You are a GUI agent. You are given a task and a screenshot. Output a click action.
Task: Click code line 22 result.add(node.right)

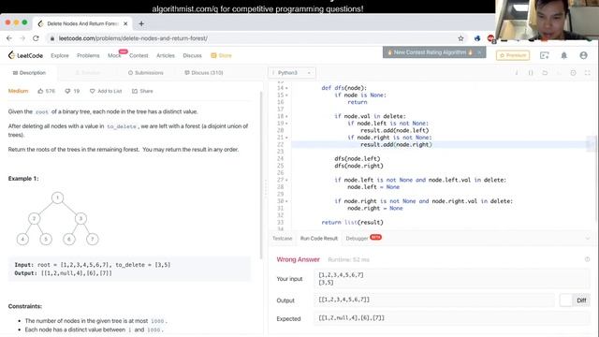click(396, 144)
